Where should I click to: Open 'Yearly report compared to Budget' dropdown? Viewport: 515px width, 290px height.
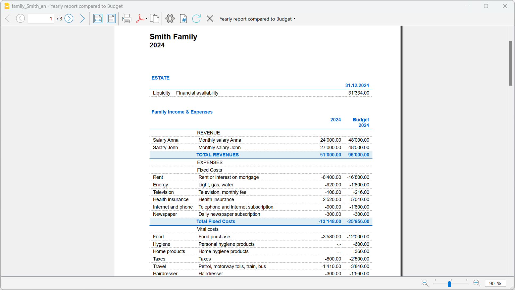click(257, 19)
